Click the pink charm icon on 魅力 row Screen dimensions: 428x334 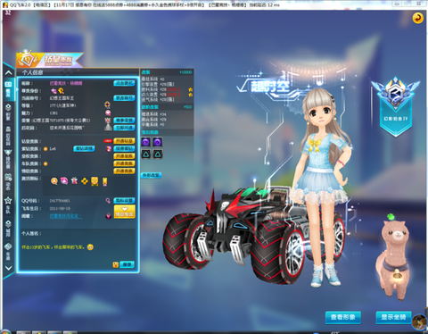108,113
